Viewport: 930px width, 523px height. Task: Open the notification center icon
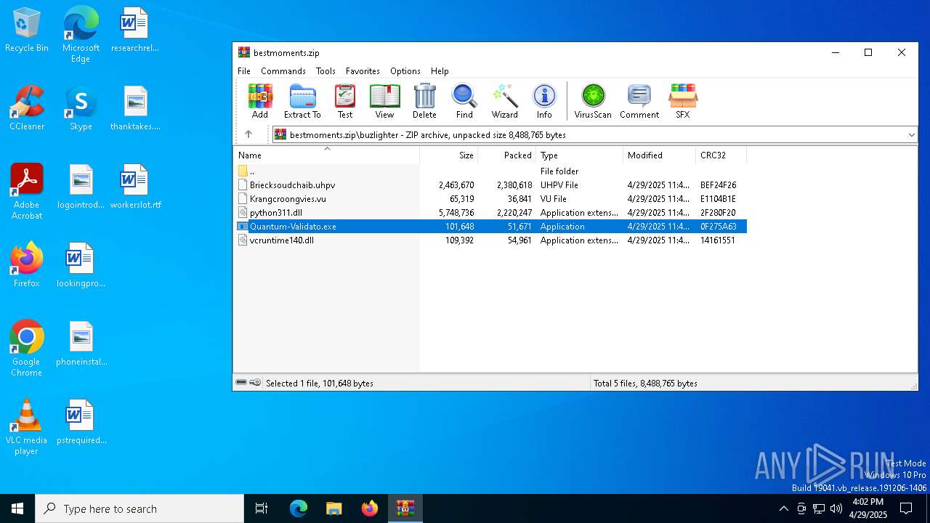click(x=906, y=508)
